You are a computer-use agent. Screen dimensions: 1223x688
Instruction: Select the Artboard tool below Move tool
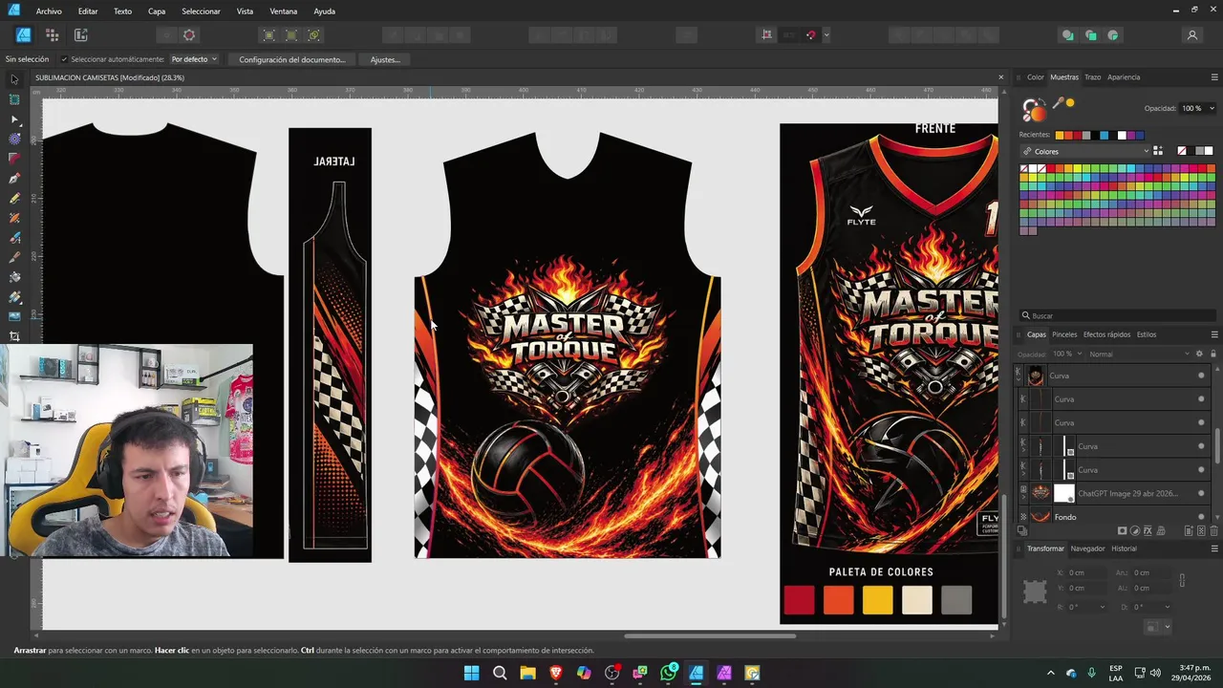14,99
